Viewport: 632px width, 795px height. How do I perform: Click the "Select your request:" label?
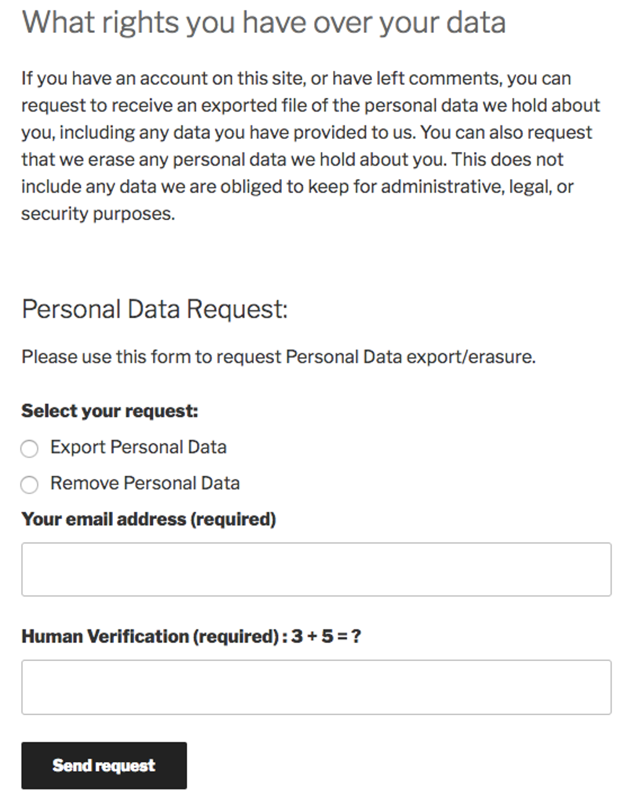(x=110, y=411)
